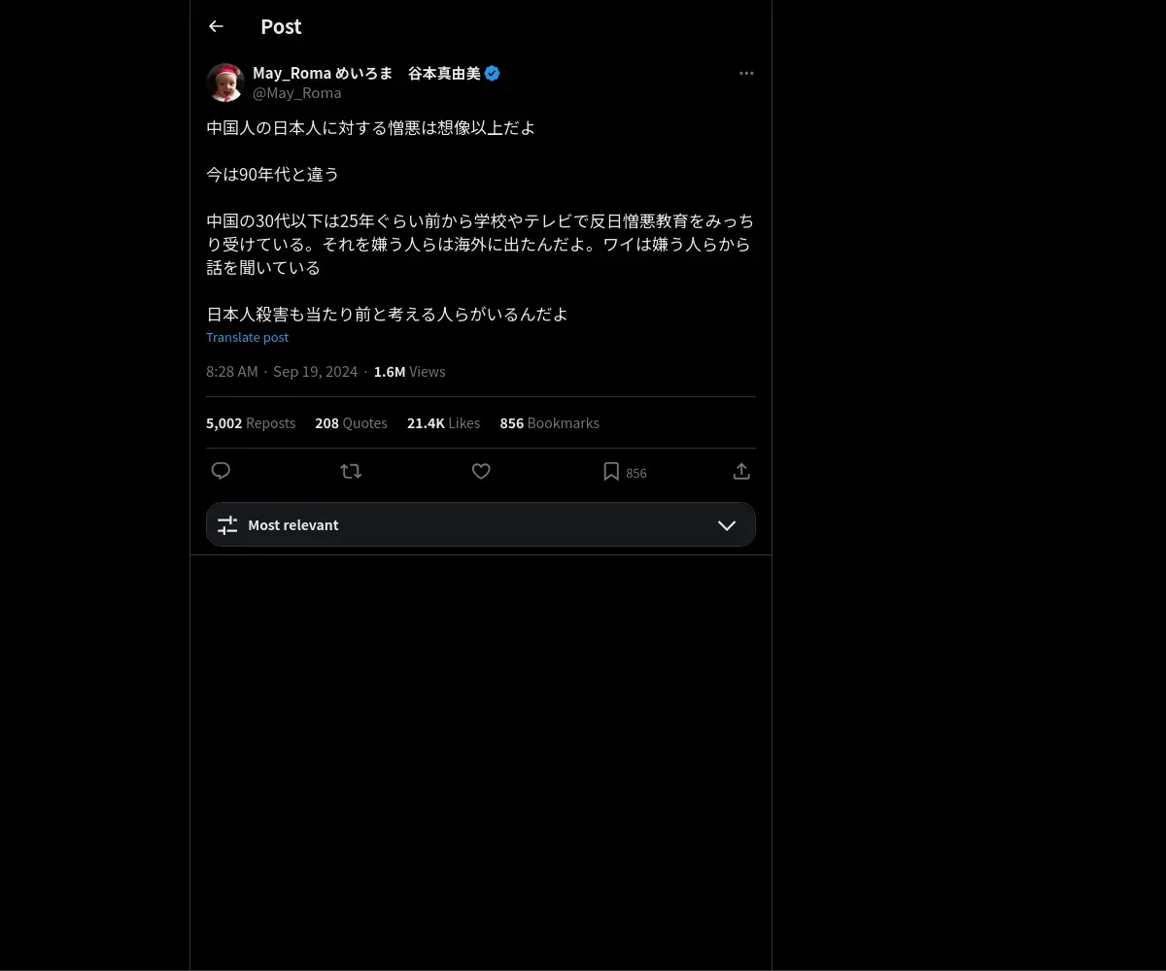
Task: Open the three-dot more options menu
Action: pos(746,74)
